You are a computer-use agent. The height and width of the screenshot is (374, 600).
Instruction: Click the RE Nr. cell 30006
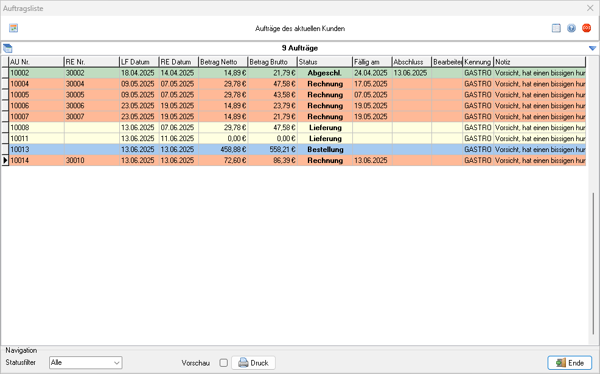(91, 106)
